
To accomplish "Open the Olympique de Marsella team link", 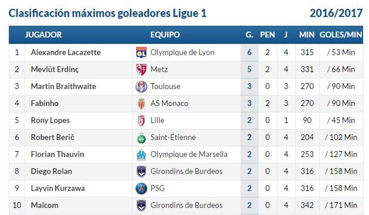I will (189, 155).
